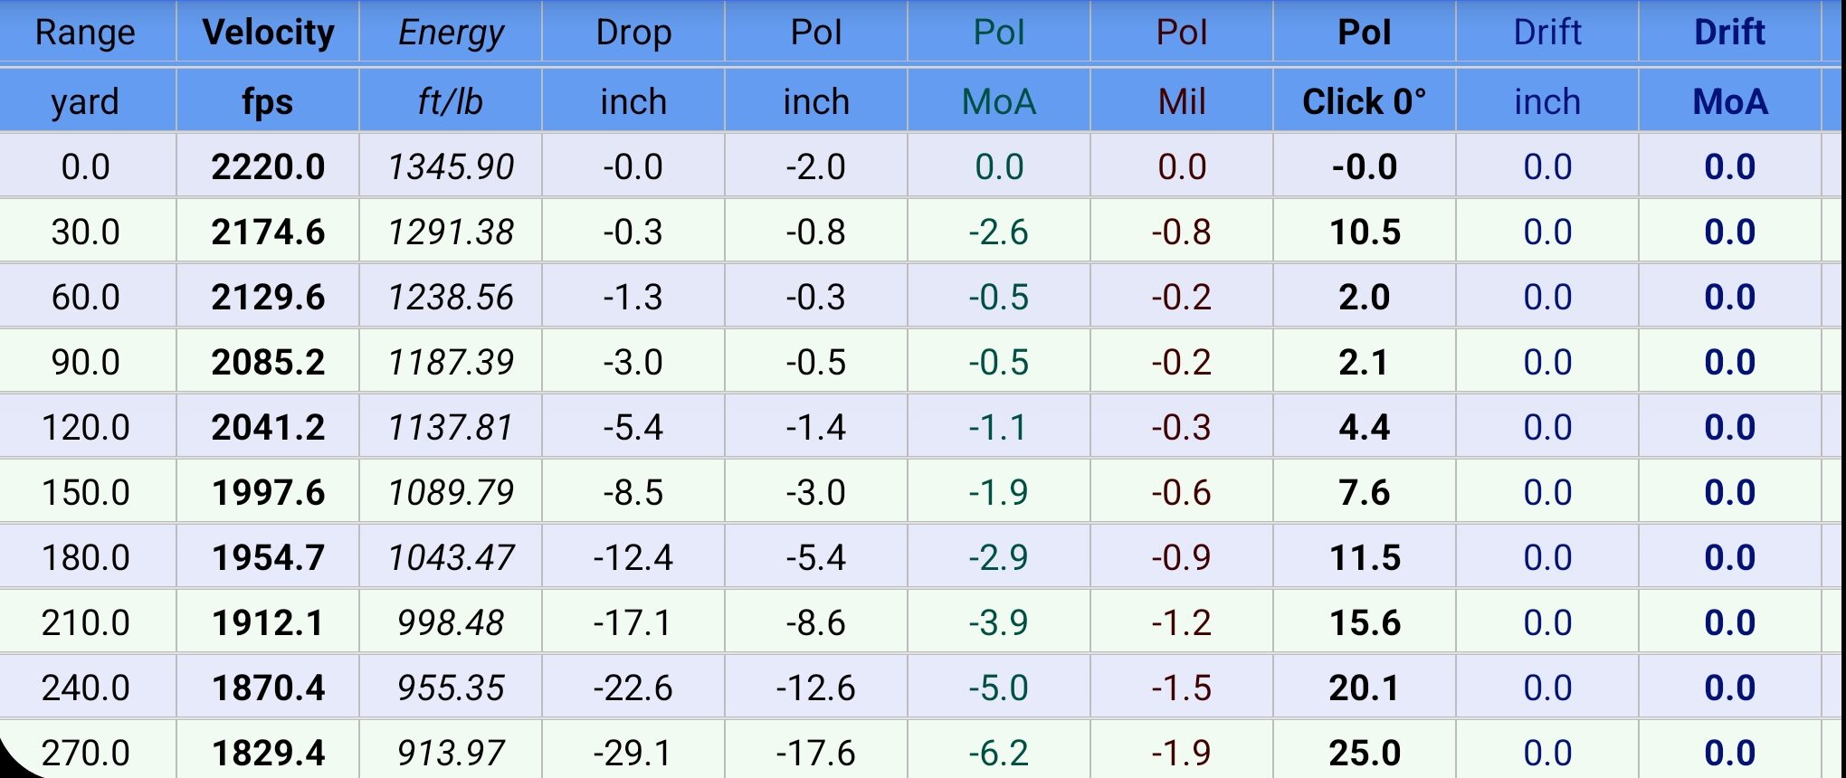Click the Velocity column header
Image resolution: width=1846 pixels, height=778 pixels.
(x=269, y=33)
